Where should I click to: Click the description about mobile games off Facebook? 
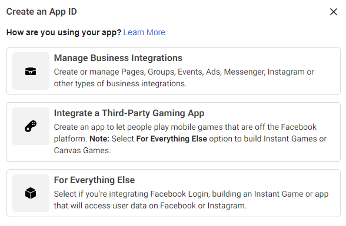[x=190, y=139]
